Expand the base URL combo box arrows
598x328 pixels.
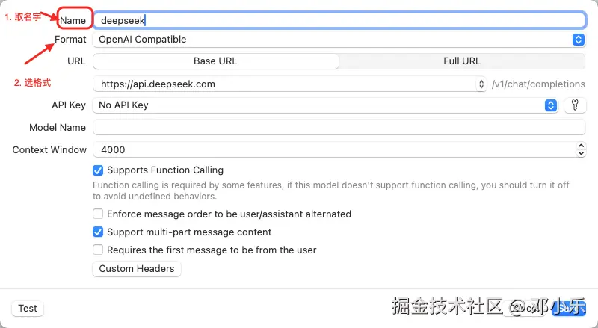[481, 84]
